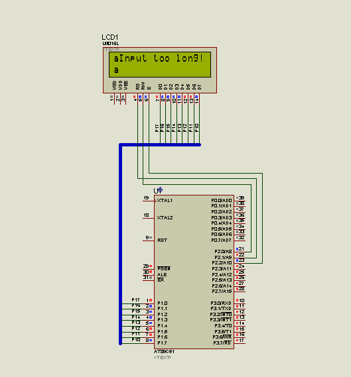Click the AT89C51 part name text

click(x=164, y=352)
